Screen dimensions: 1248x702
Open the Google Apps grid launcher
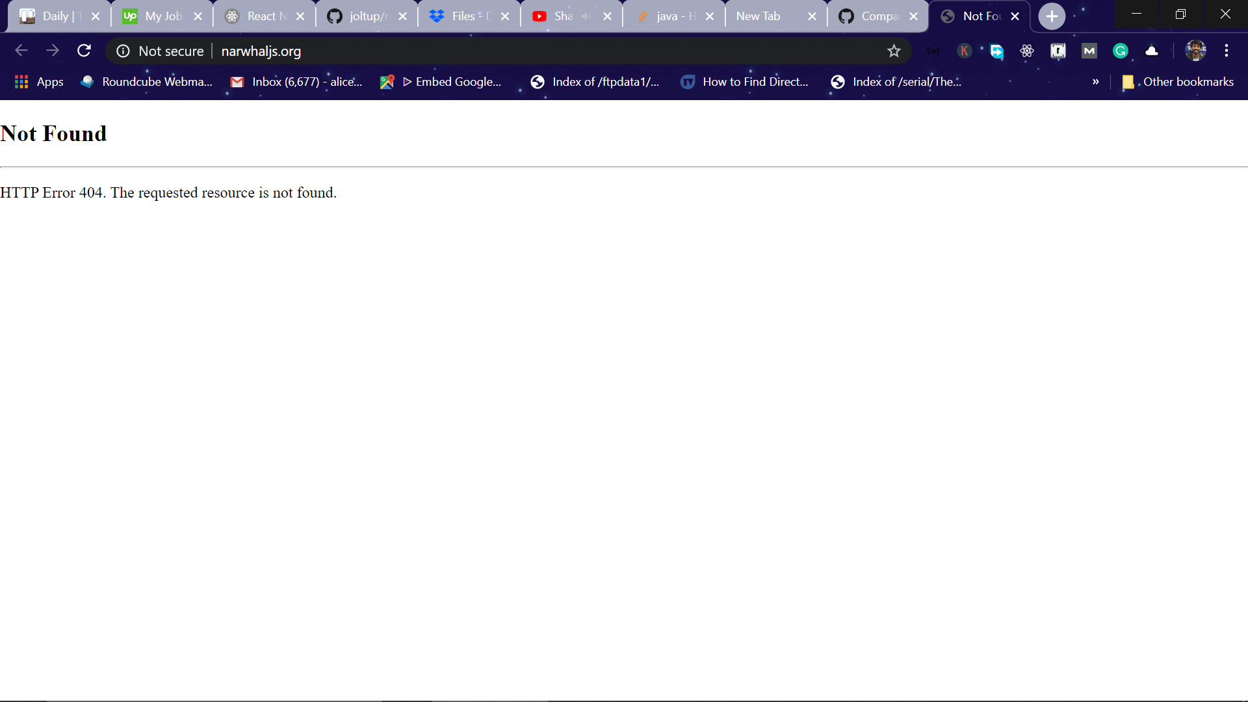tap(21, 81)
